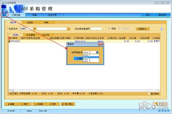Maximize the AH采购管理 window

(x=162, y=3)
